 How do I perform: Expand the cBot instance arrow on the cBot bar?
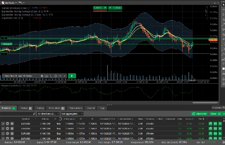click(x=3, y=76)
